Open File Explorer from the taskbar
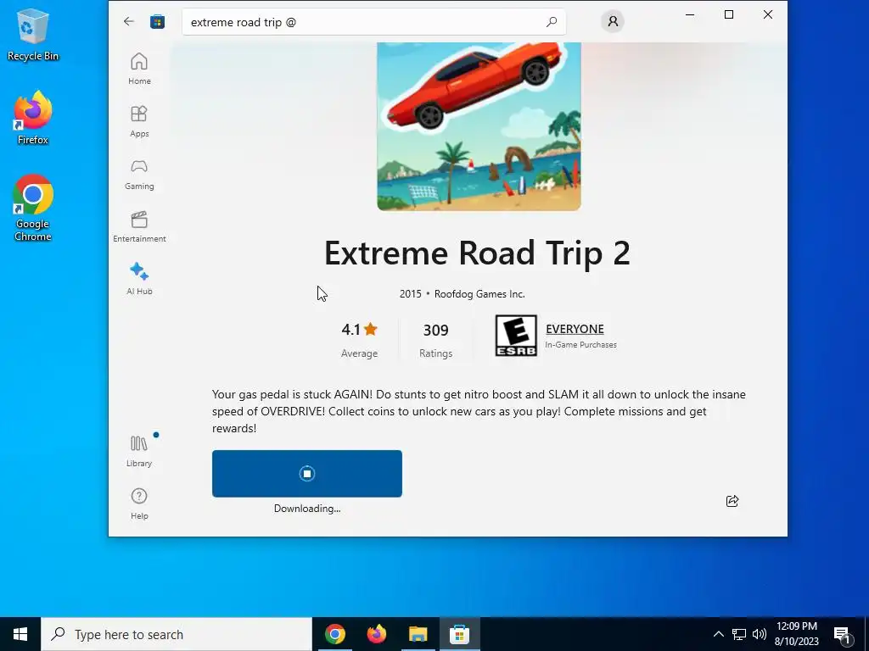 (418, 634)
